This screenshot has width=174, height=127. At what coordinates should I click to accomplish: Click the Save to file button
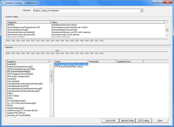coord(110,120)
